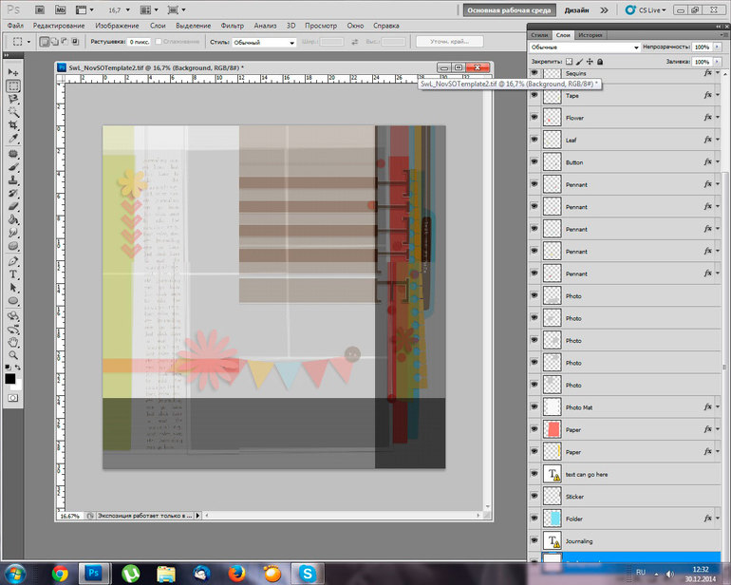The image size is (731, 585).
Task: Select the Rectangular Marquee tool
Action: click(13, 85)
